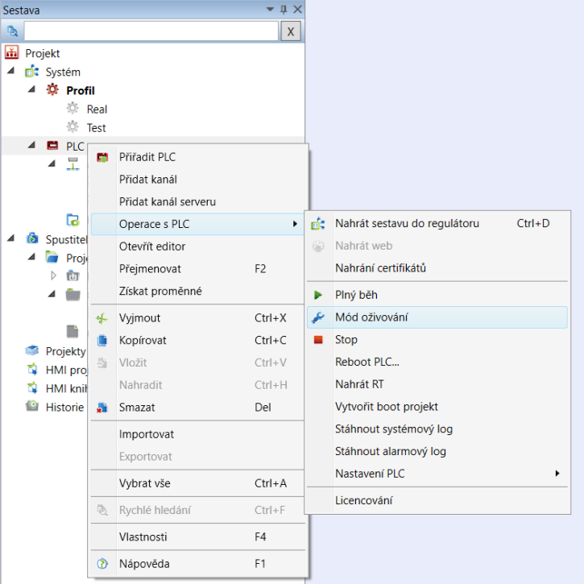
Task: Click the scissors icon for Vyjmout
Action: [101, 318]
